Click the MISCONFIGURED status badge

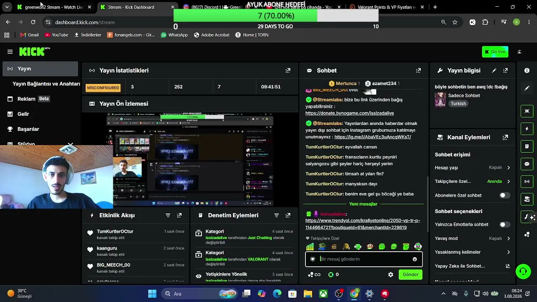tap(103, 88)
